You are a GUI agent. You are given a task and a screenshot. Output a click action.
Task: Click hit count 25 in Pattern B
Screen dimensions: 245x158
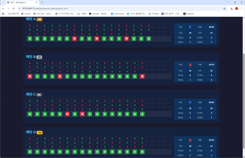(x=190, y=71)
